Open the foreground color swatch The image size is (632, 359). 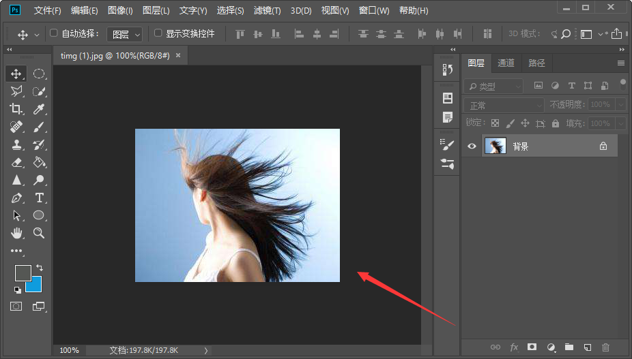pyautogui.click(x=23, y=273)
